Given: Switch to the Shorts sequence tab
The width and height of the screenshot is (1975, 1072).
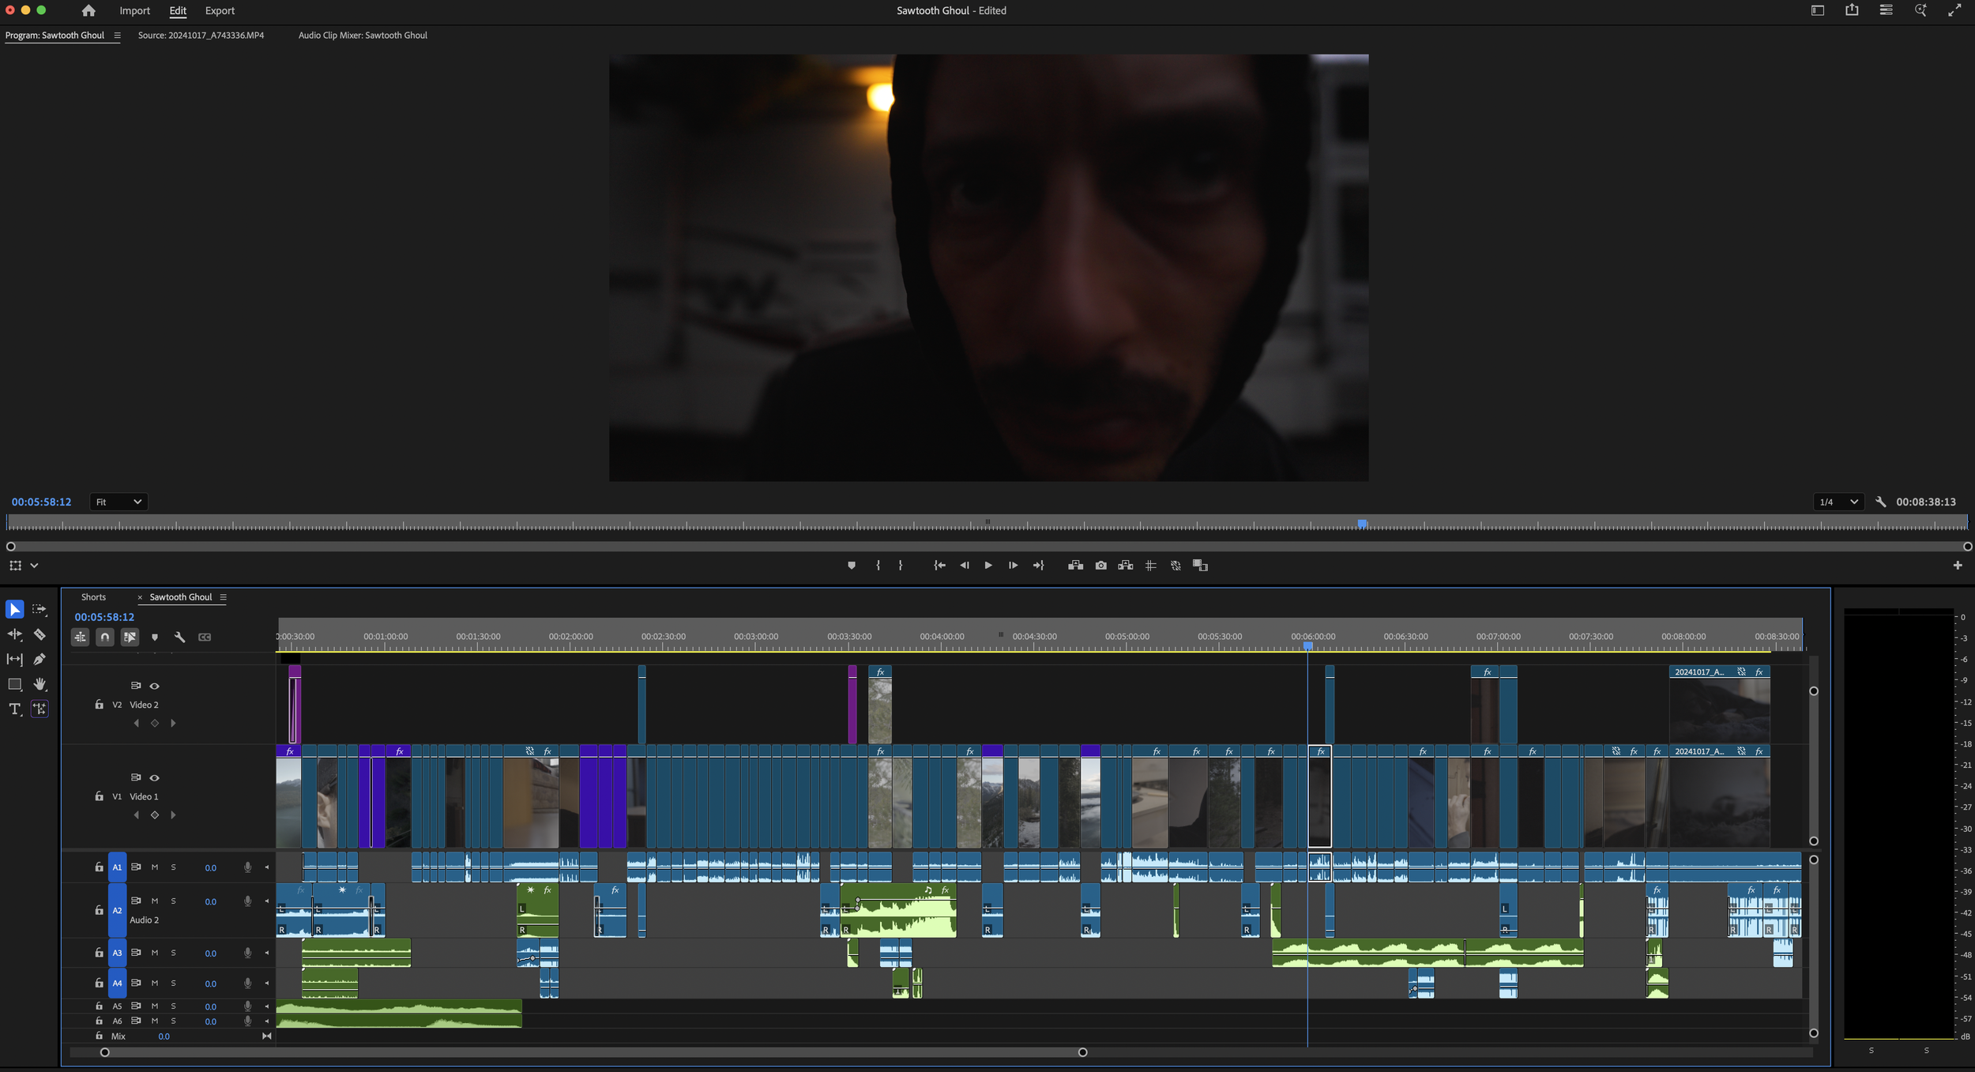Looking at the screenshot, I should click(x=93, y=597).
